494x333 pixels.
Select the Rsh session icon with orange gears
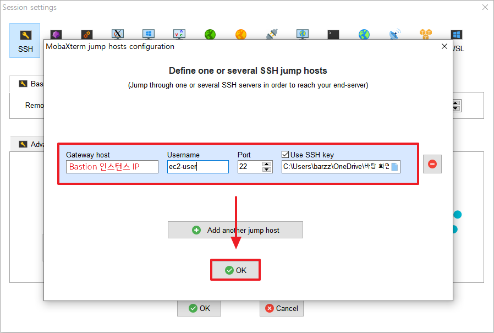click(x=86, y=34)
